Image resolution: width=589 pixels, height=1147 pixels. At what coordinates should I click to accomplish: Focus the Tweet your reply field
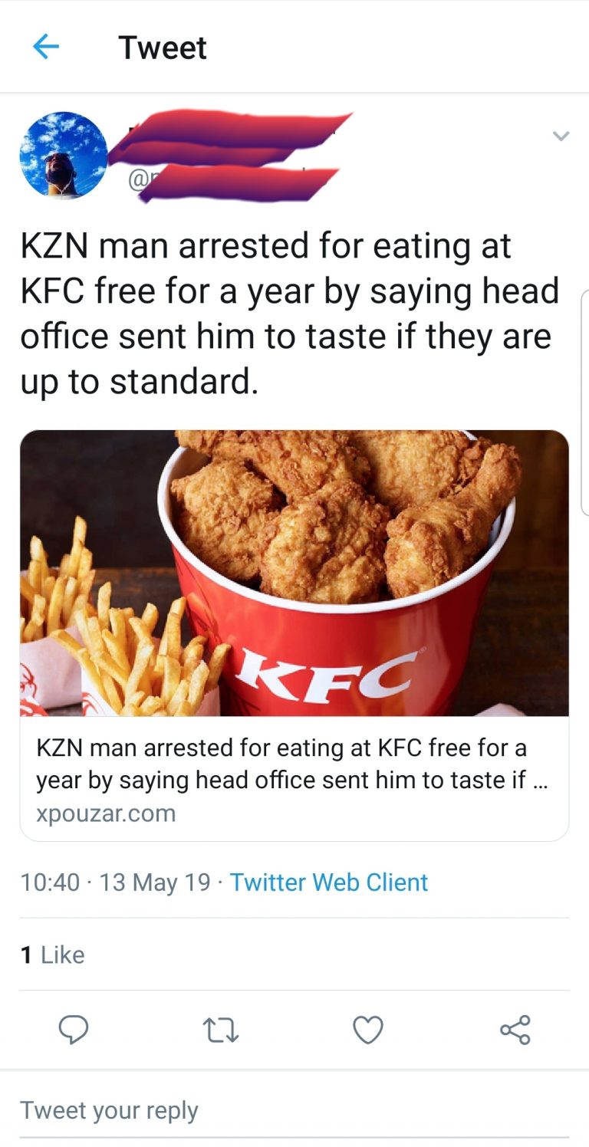109,1110
